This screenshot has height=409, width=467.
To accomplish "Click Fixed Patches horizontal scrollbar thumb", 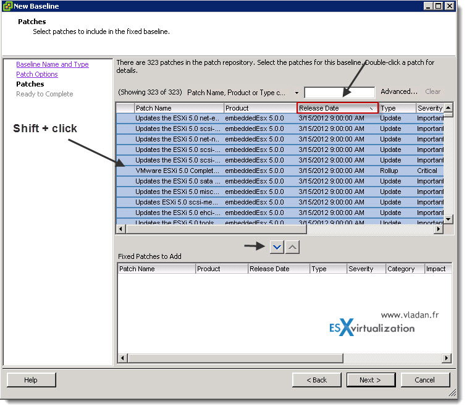I will coord(235,358).
